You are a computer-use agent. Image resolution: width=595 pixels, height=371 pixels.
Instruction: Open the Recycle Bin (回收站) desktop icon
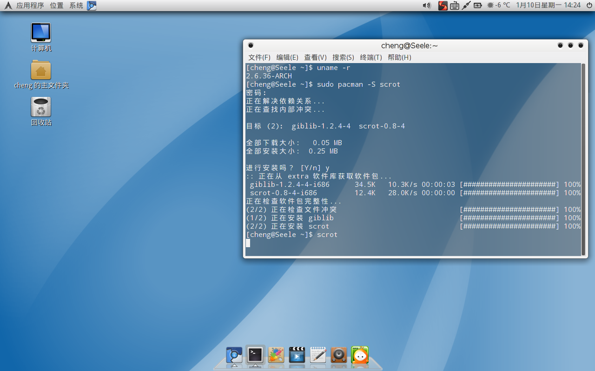click(41, 112)
